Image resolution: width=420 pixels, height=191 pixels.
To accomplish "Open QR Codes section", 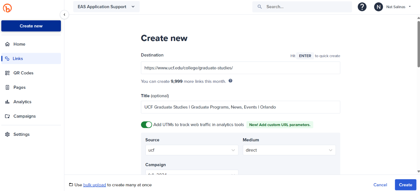I will (31, 73).
